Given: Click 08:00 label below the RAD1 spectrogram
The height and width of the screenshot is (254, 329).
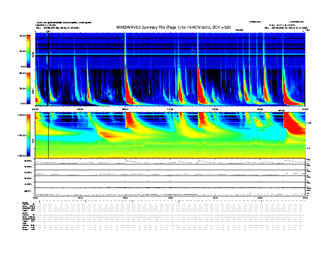Looking at the screenshot, I should click(x=125, y=109).
